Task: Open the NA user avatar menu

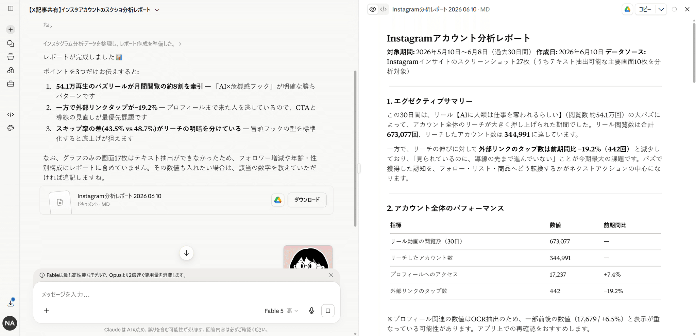Action: pos(10,323)
